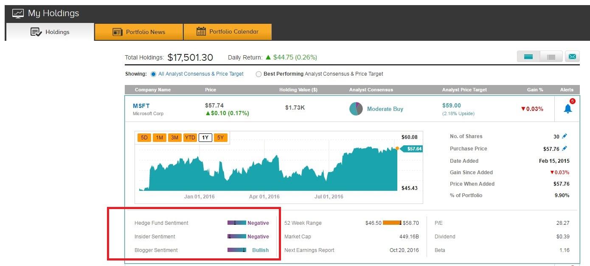This screenshot has height=266, width=590.
Task: Select the 1Y chart range
Action: (x=205, y=138)
